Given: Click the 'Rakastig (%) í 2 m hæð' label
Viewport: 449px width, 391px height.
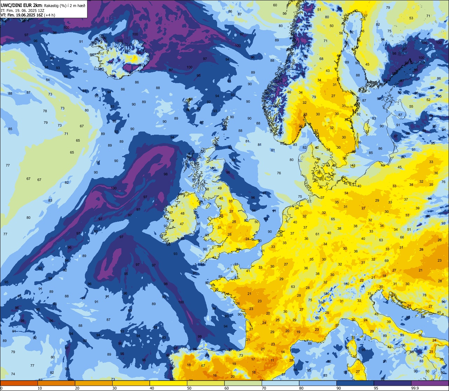Looking at the screenshot, I should point(65,6).
